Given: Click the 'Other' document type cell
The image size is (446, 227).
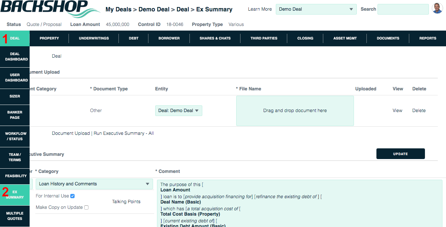Looking at the screenshot, I should point(96,111).
